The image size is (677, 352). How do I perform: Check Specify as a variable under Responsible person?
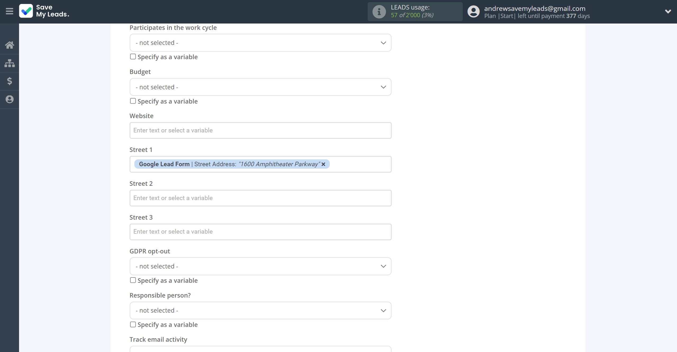coord(133,324)
